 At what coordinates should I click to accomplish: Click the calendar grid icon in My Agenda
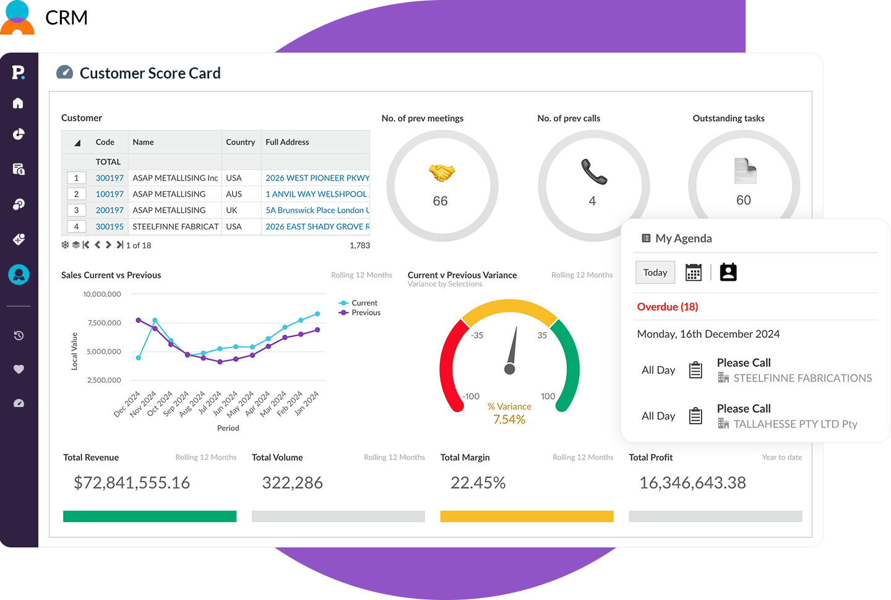coord(693,273)
